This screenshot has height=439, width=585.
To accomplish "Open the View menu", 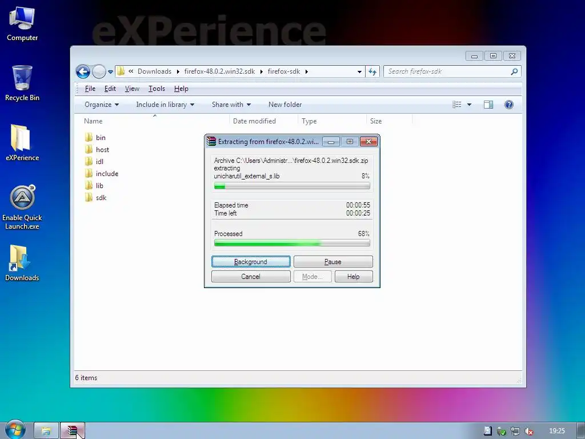I will coord(132,89).
